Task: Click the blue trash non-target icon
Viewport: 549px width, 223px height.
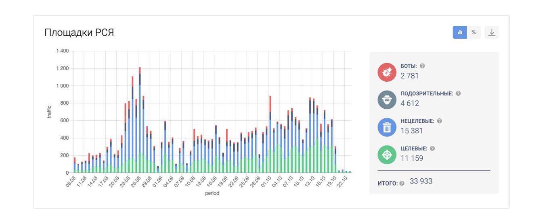Action: (387, 128)
